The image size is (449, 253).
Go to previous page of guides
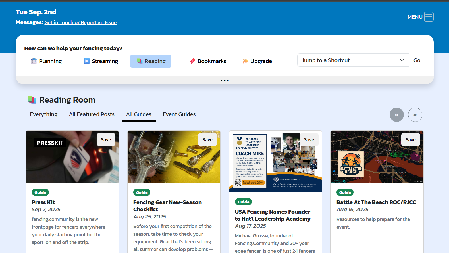tap(397, 115)
